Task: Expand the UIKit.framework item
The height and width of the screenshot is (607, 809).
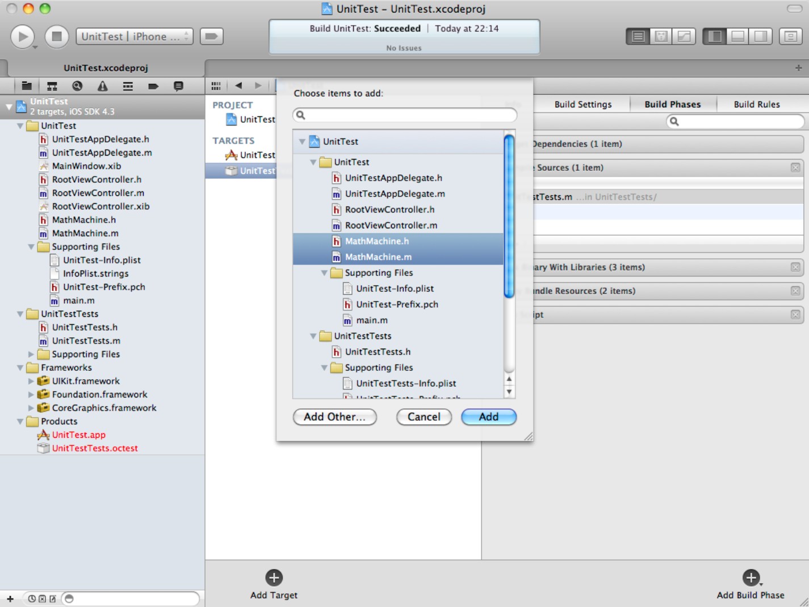Action: tap(31, 381)
